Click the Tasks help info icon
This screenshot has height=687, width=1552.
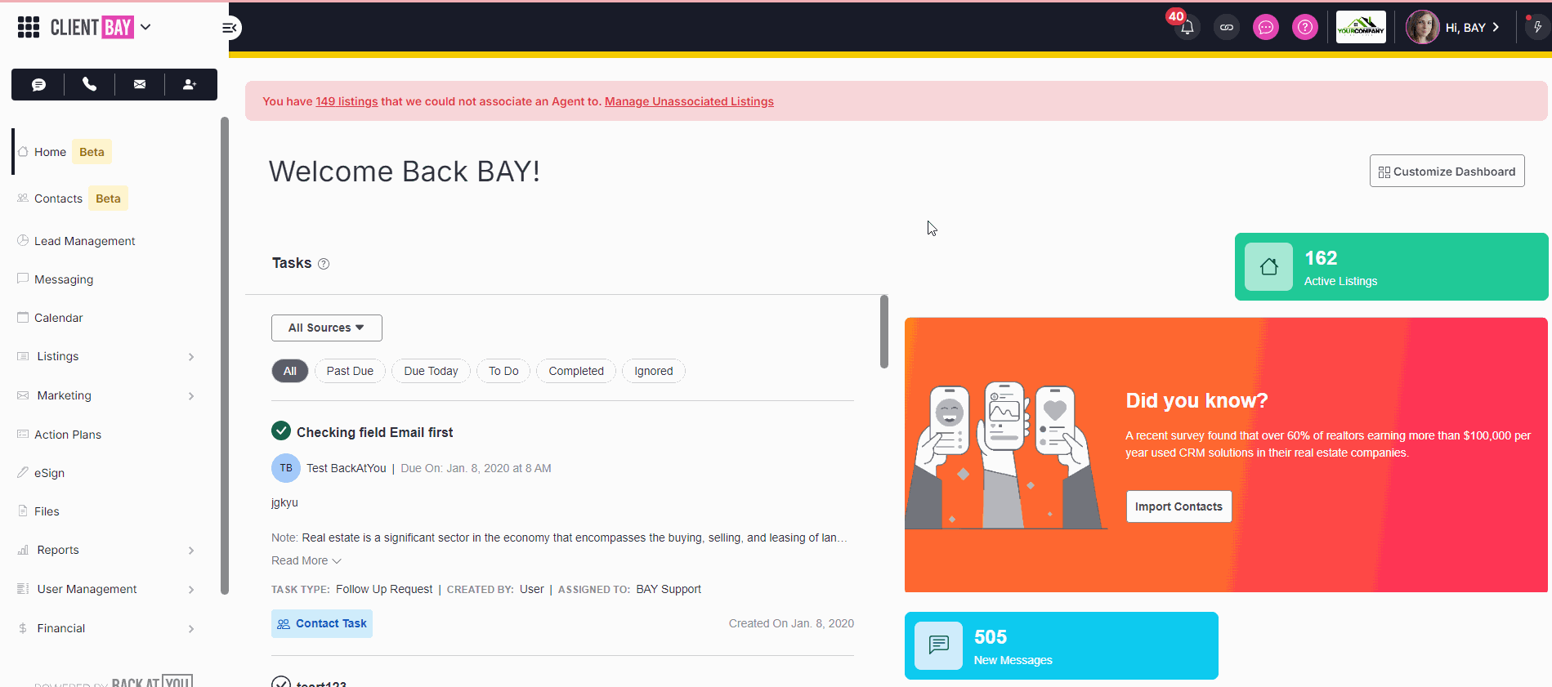pos(324,264)
